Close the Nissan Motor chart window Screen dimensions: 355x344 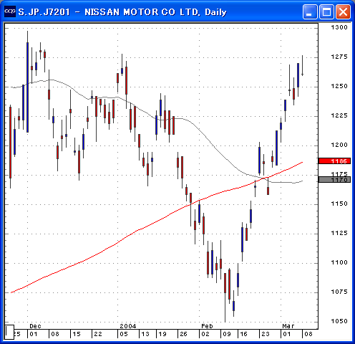pyautogui.click(x=343, y=11)
